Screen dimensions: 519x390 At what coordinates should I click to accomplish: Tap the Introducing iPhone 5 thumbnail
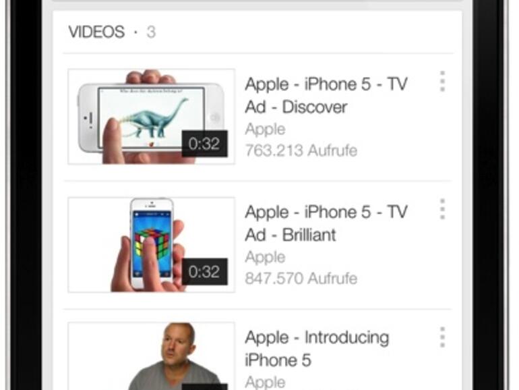pos(151,356)
